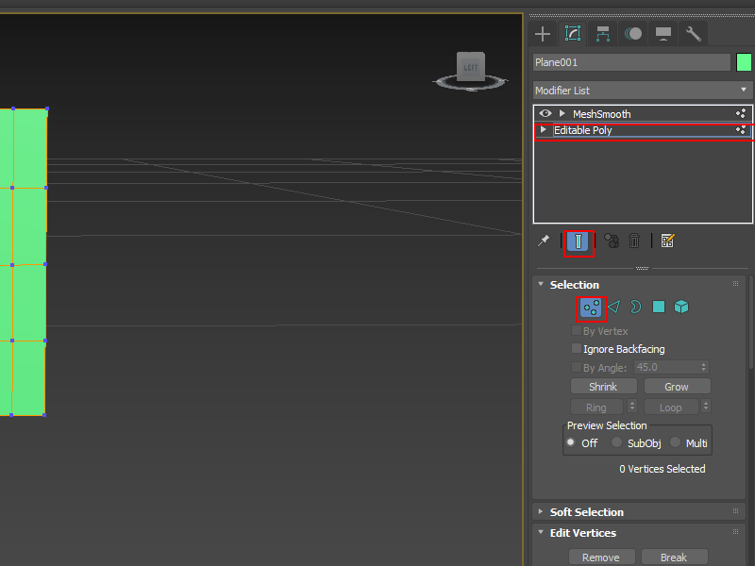Viewport: 755px width, 566px height.
Task: Click the Break vertices button
Action: click(674, 558)
